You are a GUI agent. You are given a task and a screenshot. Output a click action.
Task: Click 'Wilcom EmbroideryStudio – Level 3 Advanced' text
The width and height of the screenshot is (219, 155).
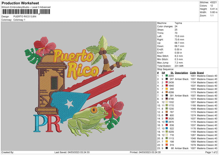26,7
